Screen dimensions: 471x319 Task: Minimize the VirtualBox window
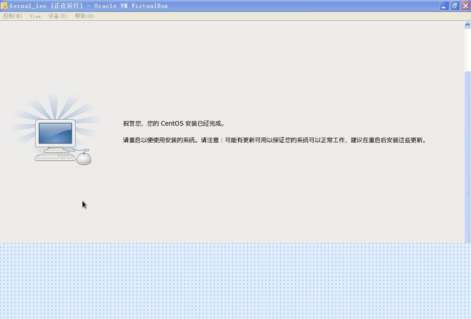[x=444, y=6]
